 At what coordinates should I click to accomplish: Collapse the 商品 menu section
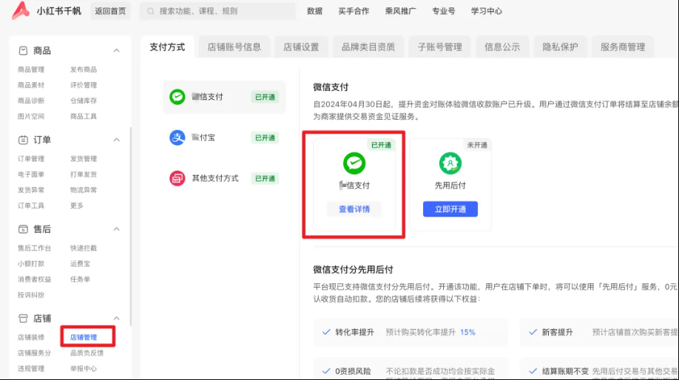[x=116, y=50]
